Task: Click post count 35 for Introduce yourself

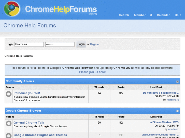Action: point(121,93)
